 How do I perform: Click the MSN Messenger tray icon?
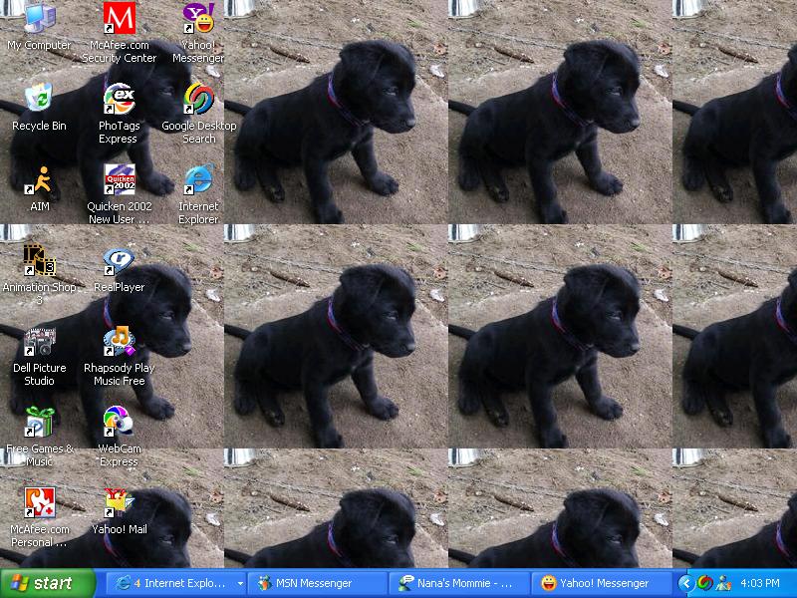pyautogui.click(x=723, y=583)
